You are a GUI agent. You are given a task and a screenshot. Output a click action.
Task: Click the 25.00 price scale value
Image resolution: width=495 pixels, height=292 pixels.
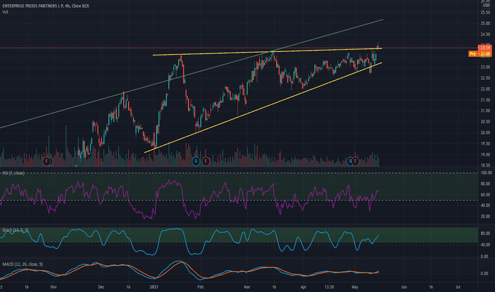[485, 23]
